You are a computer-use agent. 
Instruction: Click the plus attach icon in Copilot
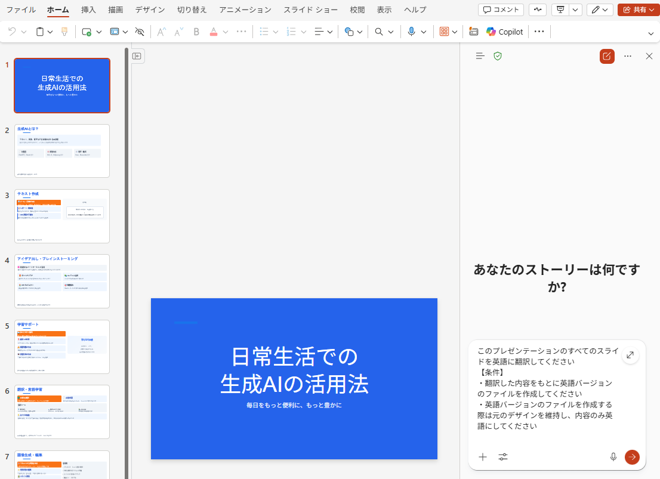(483, 457)
